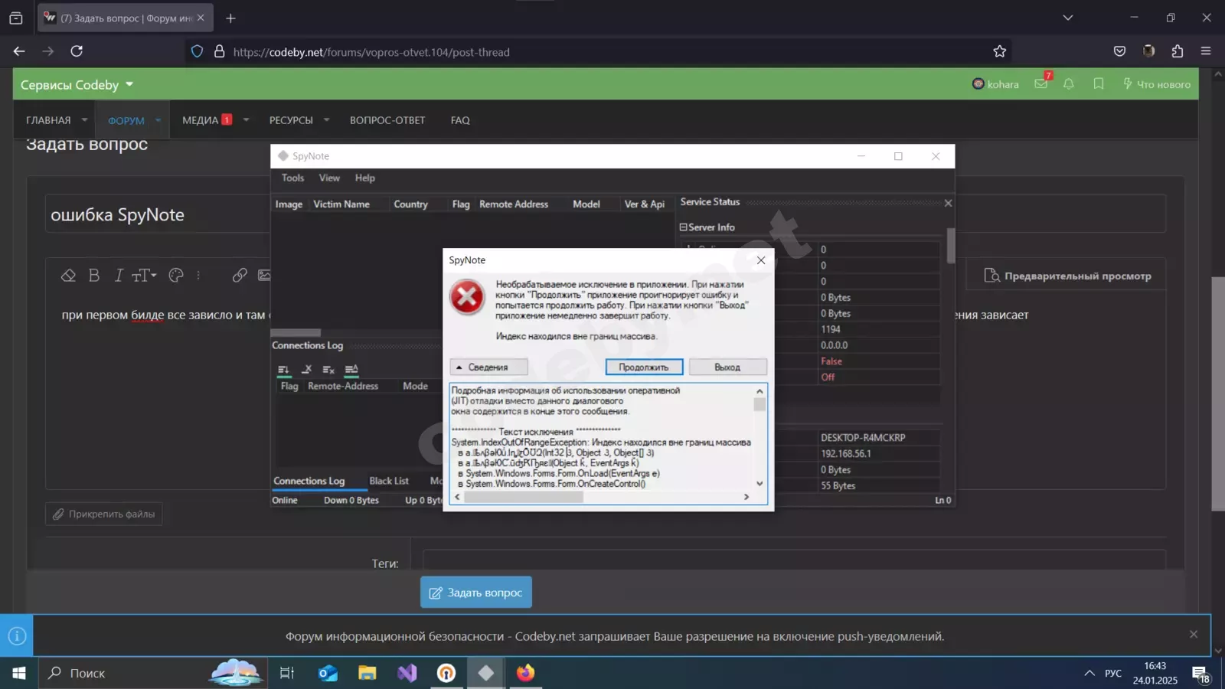Image resolution: width=1225 pixels, height=689 pixels.
Task: Open the smilies palette icon in editor
Action: tap(176, 276)
